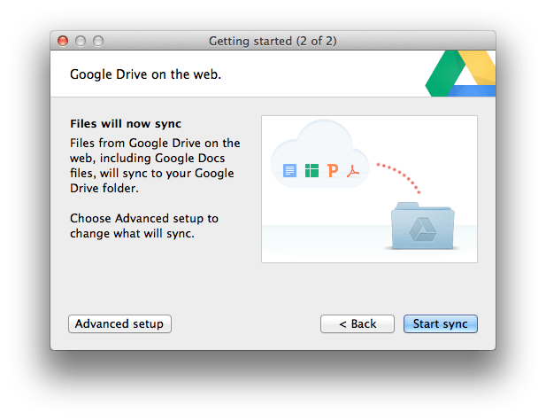Click the "Getting started (2 of 2)" title
The width and height of the screenshot is (546, 420).
pos(273,41)
